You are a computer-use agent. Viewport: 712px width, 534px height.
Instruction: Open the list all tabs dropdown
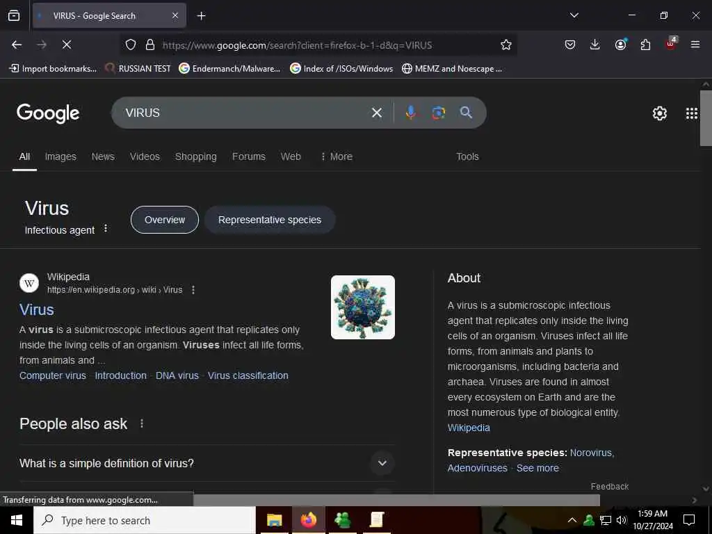click(574, 15)
